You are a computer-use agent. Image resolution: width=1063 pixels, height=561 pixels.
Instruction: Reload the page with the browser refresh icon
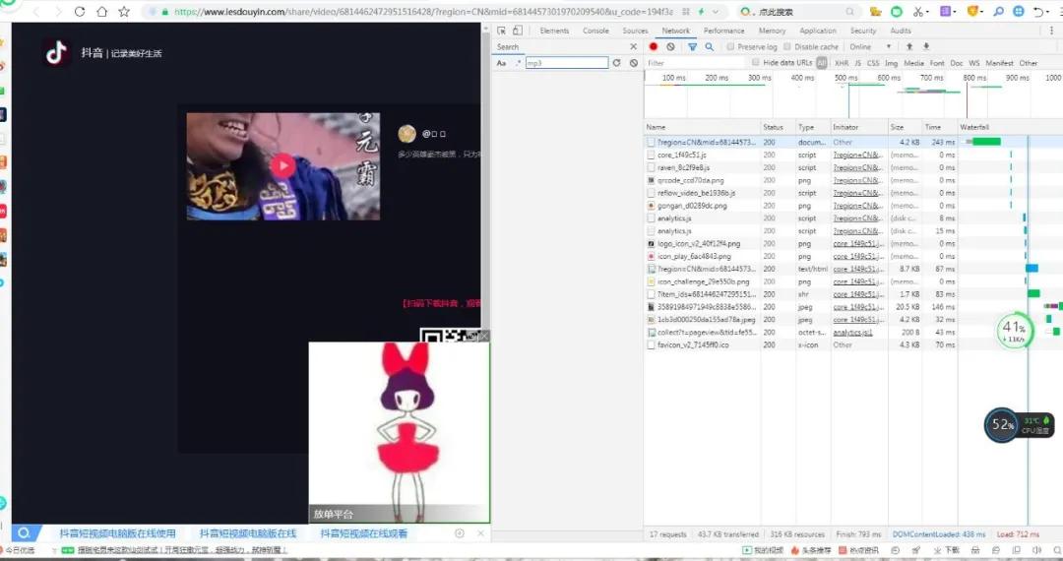pyautogui.click(x=80, y=12)
